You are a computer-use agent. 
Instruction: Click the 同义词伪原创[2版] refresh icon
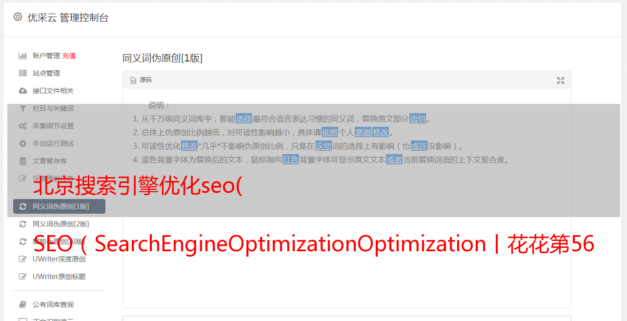coord(22,224)
